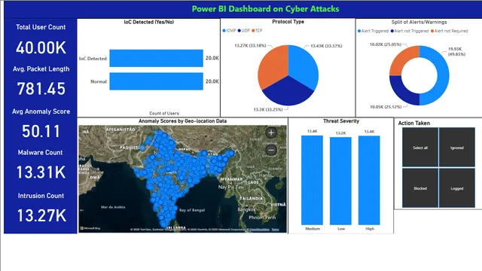
Task: Click the IoC Detected (Yes/No) chart title
Action: click(x=149, y=22)
